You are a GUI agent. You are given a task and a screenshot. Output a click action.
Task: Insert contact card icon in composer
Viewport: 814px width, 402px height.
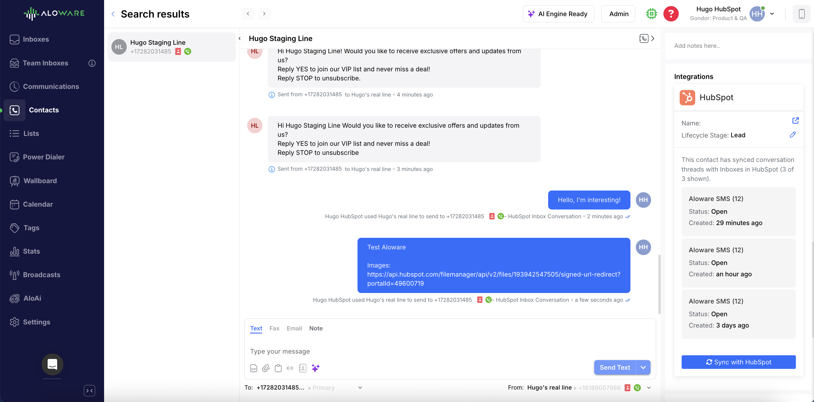pyautogui.click(x=302, y=368)
